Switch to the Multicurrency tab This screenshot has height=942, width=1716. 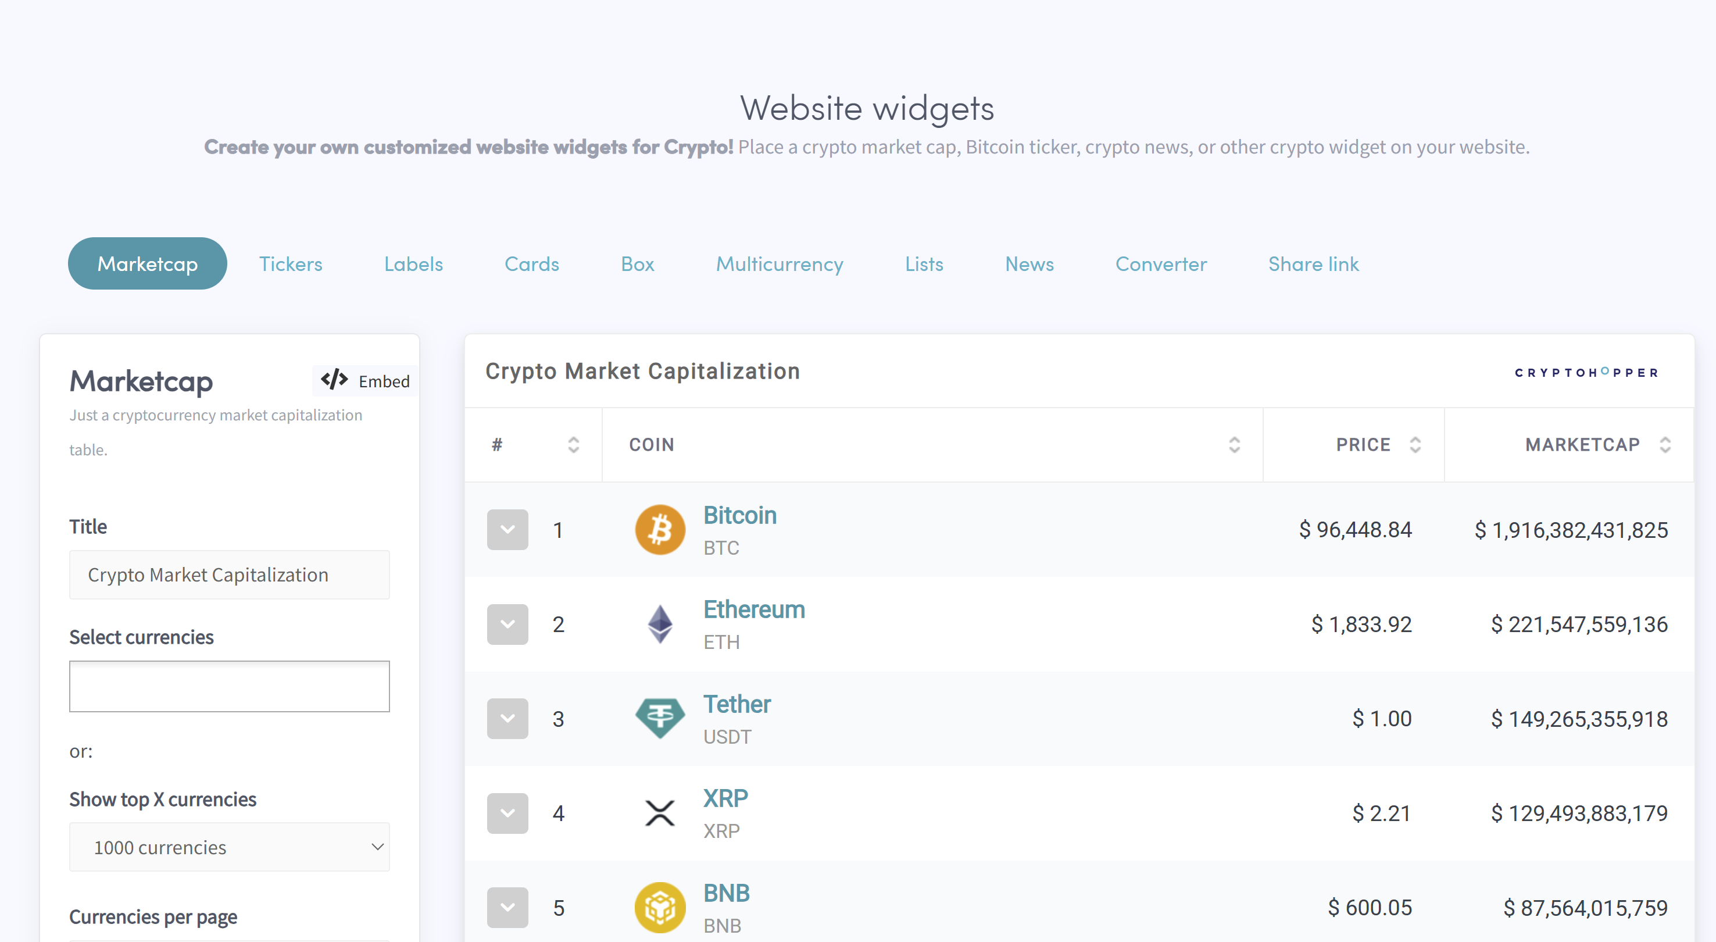[780, 264]
